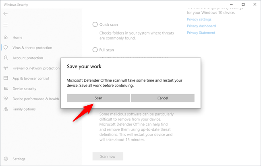Open Settings in the sidebar

click(19, 159)
